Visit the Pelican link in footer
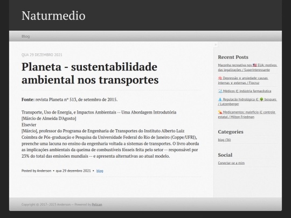 click(97, 205)
